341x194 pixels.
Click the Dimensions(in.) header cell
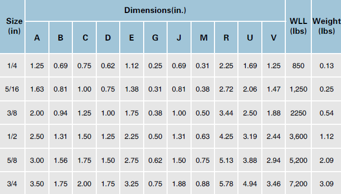(x=155, y=10)
